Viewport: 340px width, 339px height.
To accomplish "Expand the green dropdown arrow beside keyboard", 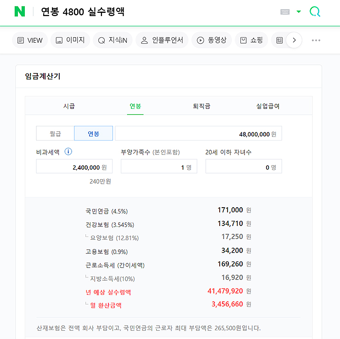I will click(x=299, y=11).
